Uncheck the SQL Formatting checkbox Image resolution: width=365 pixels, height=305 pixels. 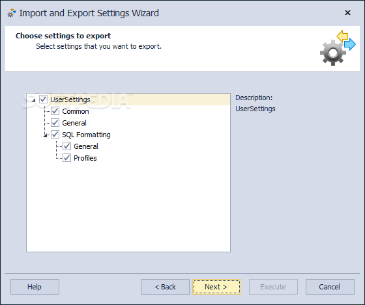coord(55,135)
